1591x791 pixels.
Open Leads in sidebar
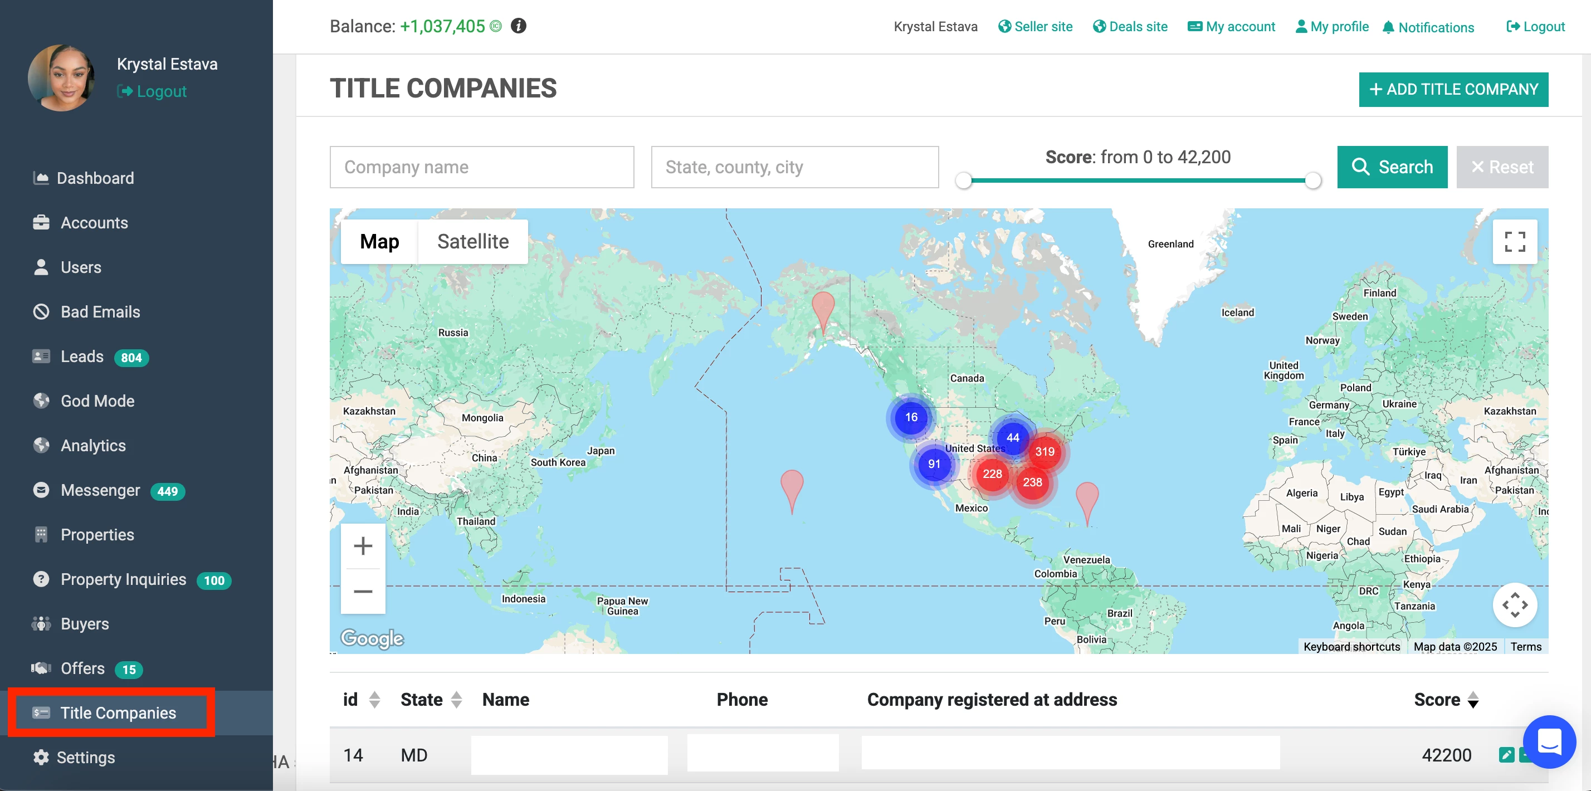82,357
